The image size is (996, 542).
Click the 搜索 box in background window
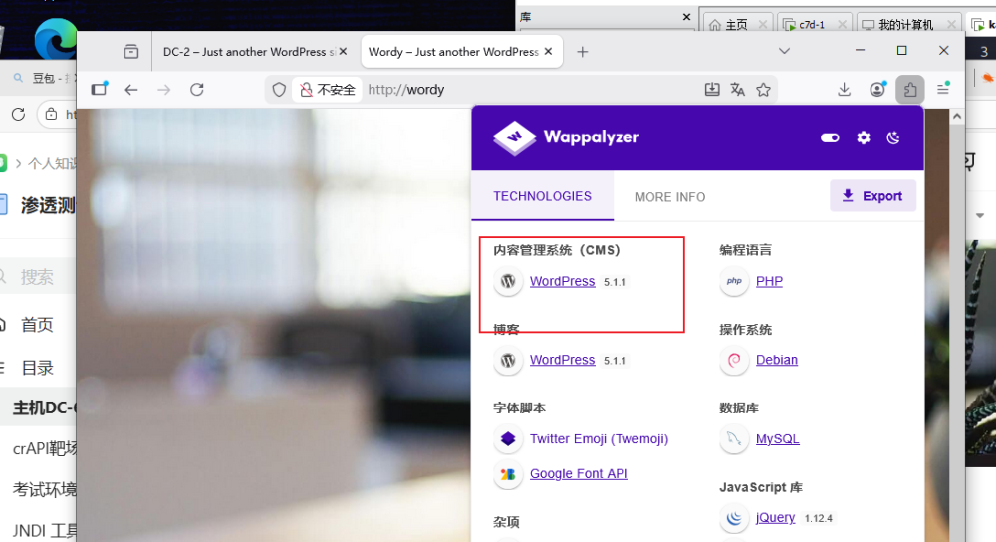(36, 276)
